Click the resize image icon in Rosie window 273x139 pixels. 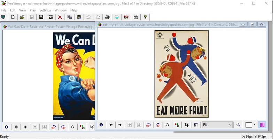82,127
